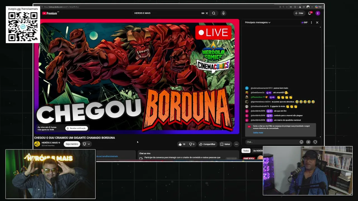358x201 pixels.
Task: Open the HERÓIS E MAIS channel name
Action: (50, 143)
